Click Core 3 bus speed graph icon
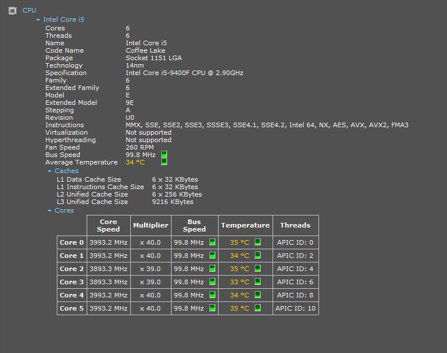Screen dimensions: 447x353 tap(212, 281)
